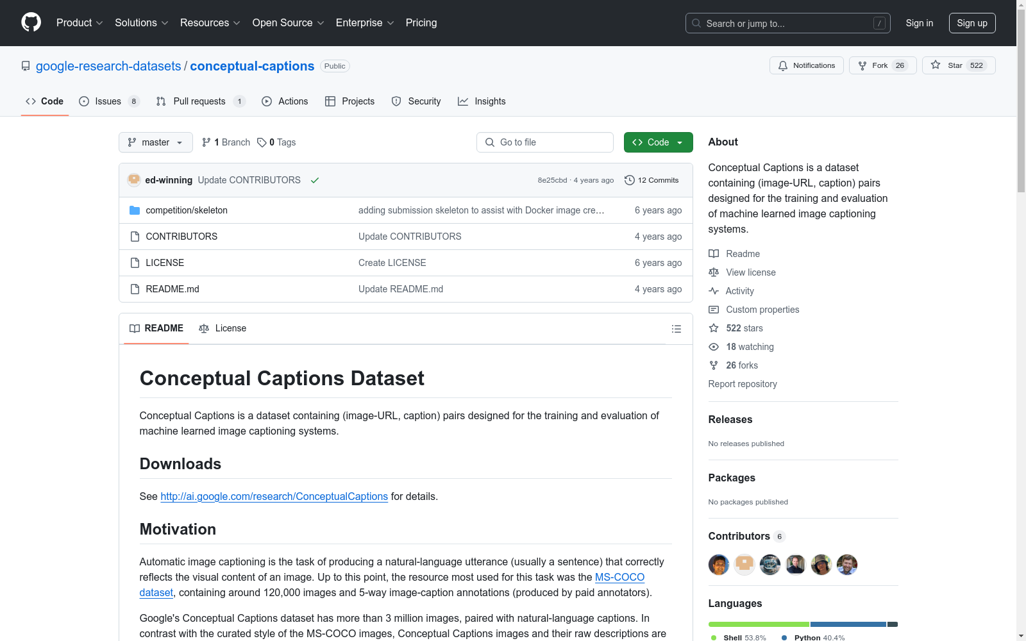Image resolution: width=1026 pixels, height=641 pixels.
Task: Open the Product menu
Action: coord(80,23)
